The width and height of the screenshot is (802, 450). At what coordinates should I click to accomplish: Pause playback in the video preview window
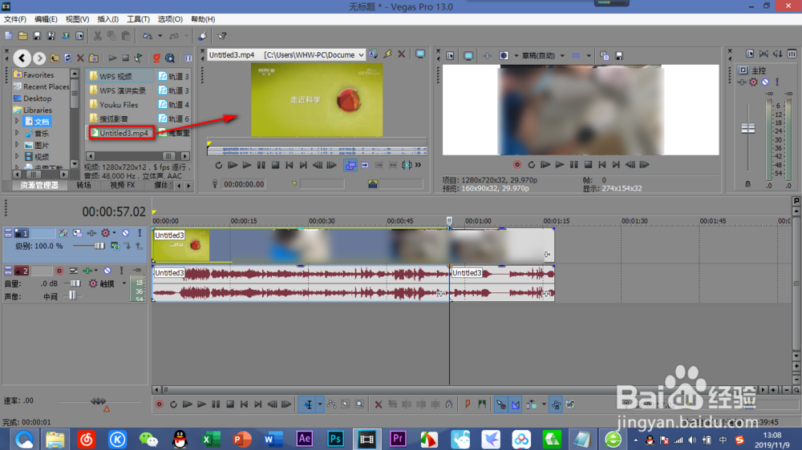tap(574, 164)
